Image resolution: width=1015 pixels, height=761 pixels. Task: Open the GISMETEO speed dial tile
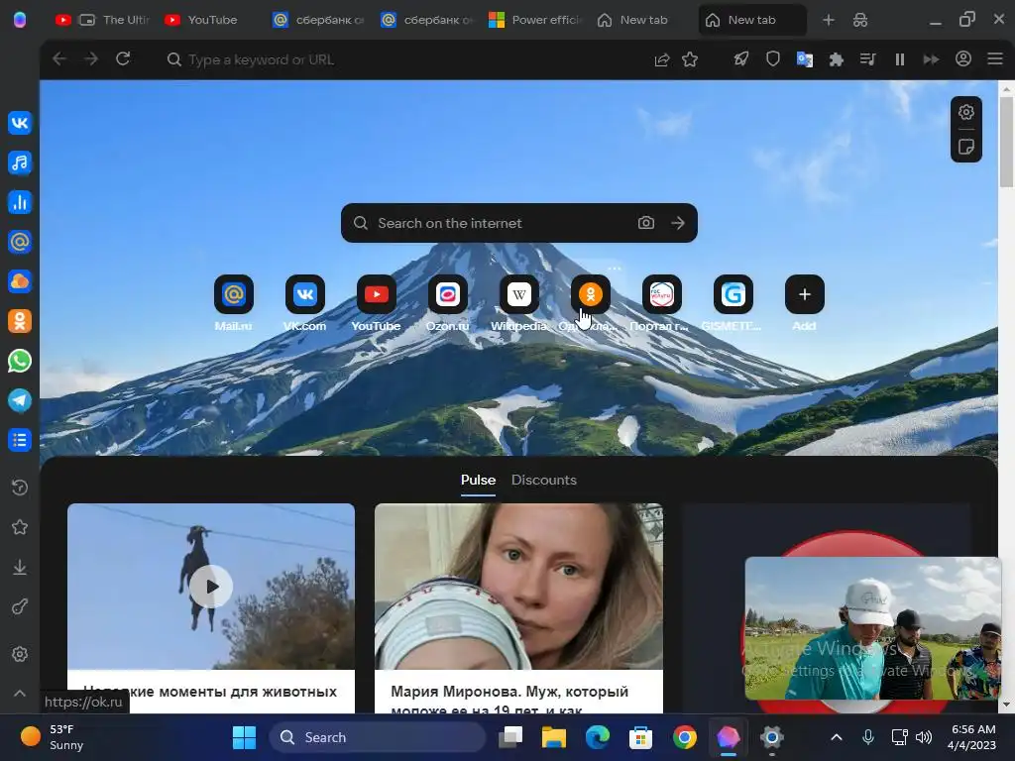pyautogui.click(x=733, y=294)
